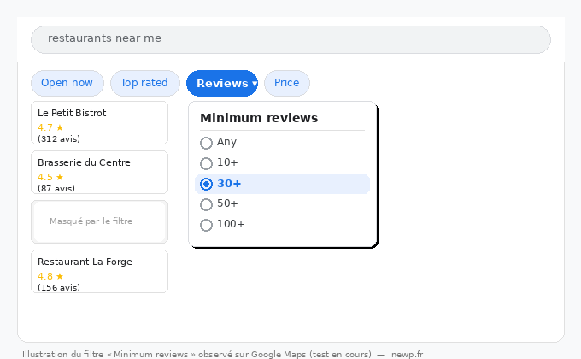Open the Le Petit Bistrot listing
This screenshot has height=359, width=581.
pos(72,113)
